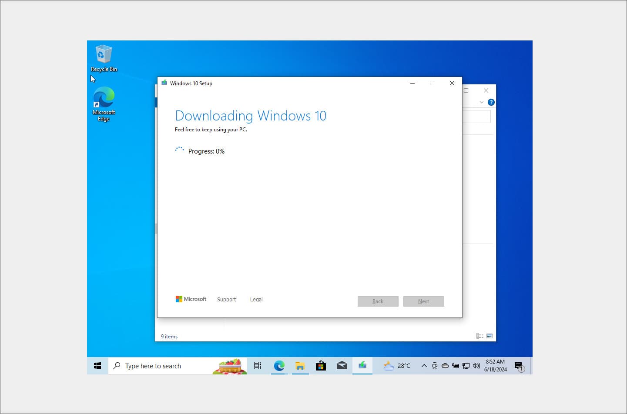The height and width of the screenshot is (414, 627).
Task: Open Task View from the taskbar
Action: point(258,366)
